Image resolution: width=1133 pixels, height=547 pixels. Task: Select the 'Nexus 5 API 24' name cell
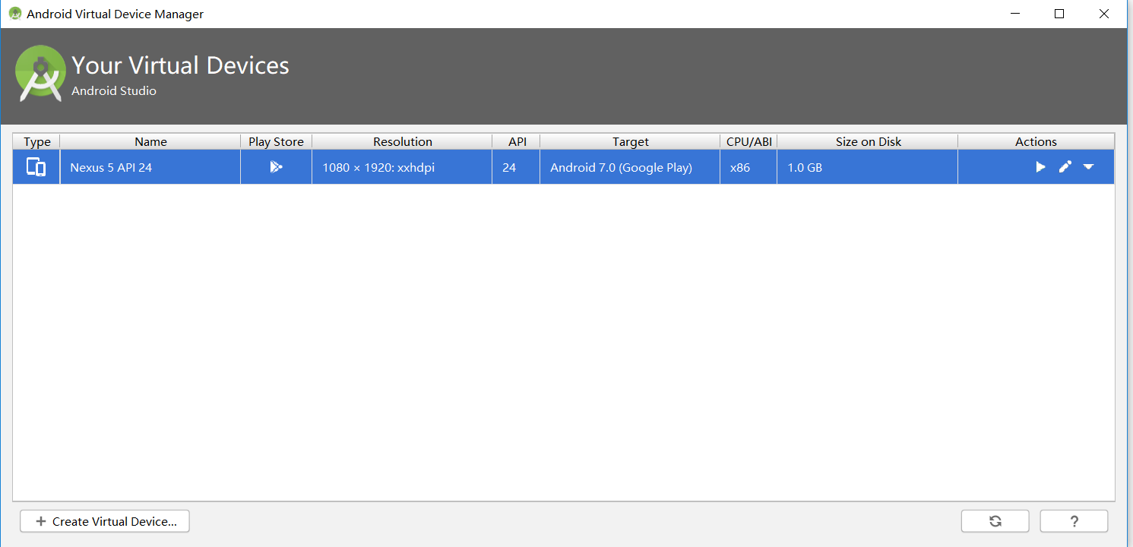pos(150,167)
